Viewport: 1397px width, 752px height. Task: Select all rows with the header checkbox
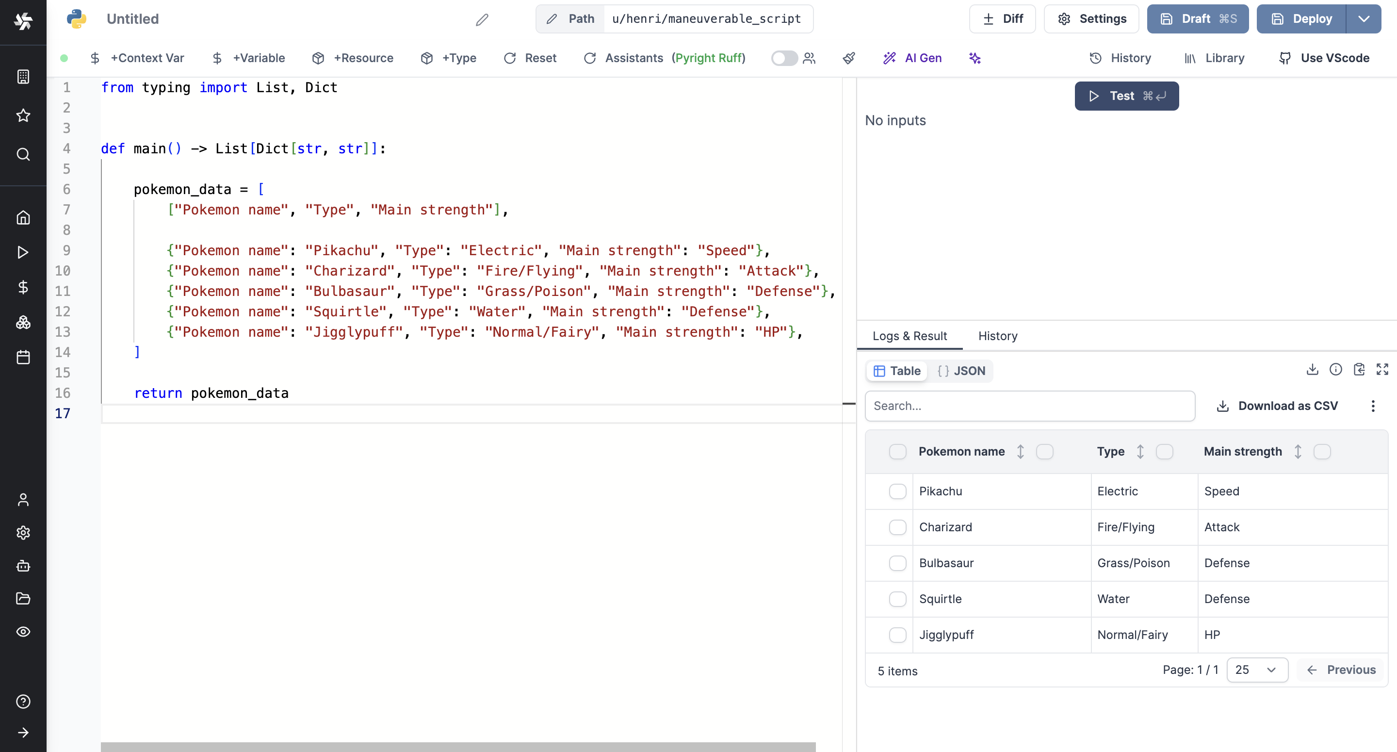[897, 451]
